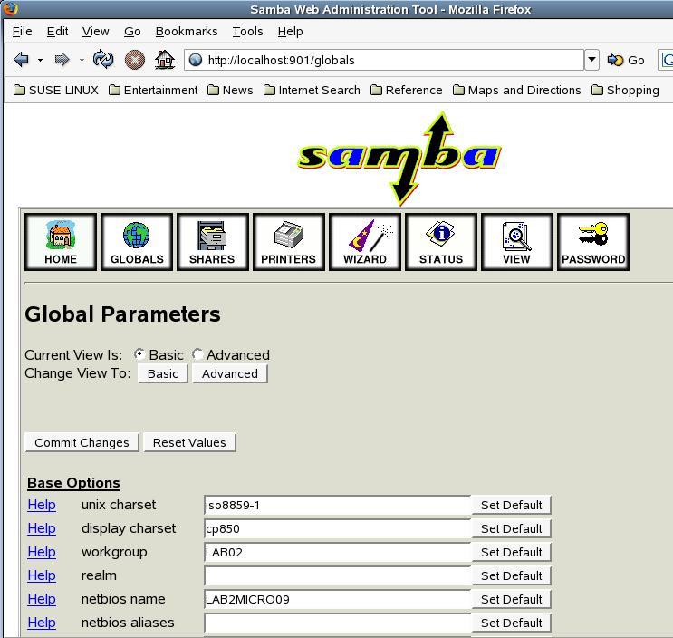Expand the address bar URL history dropdown
This screenshot has width=673, height=638.
591,60
